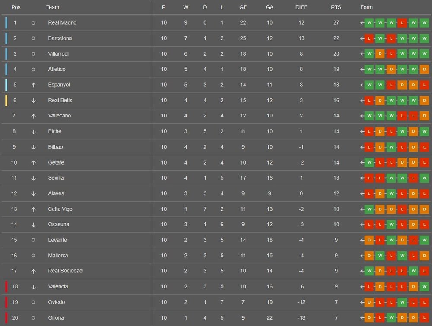Viewport: 432px width, 326px height.
Task: Click the loss badge in Real Madrid's form
Action: (x=402, y=23)
